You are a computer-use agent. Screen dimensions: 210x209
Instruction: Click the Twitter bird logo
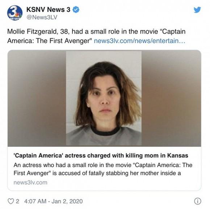click(197, 10)
